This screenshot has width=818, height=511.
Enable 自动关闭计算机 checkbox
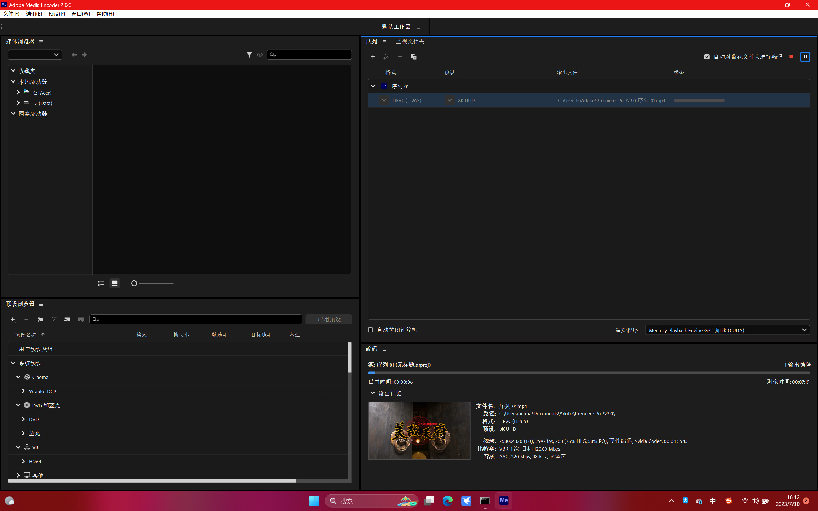(x=370, y=330)
